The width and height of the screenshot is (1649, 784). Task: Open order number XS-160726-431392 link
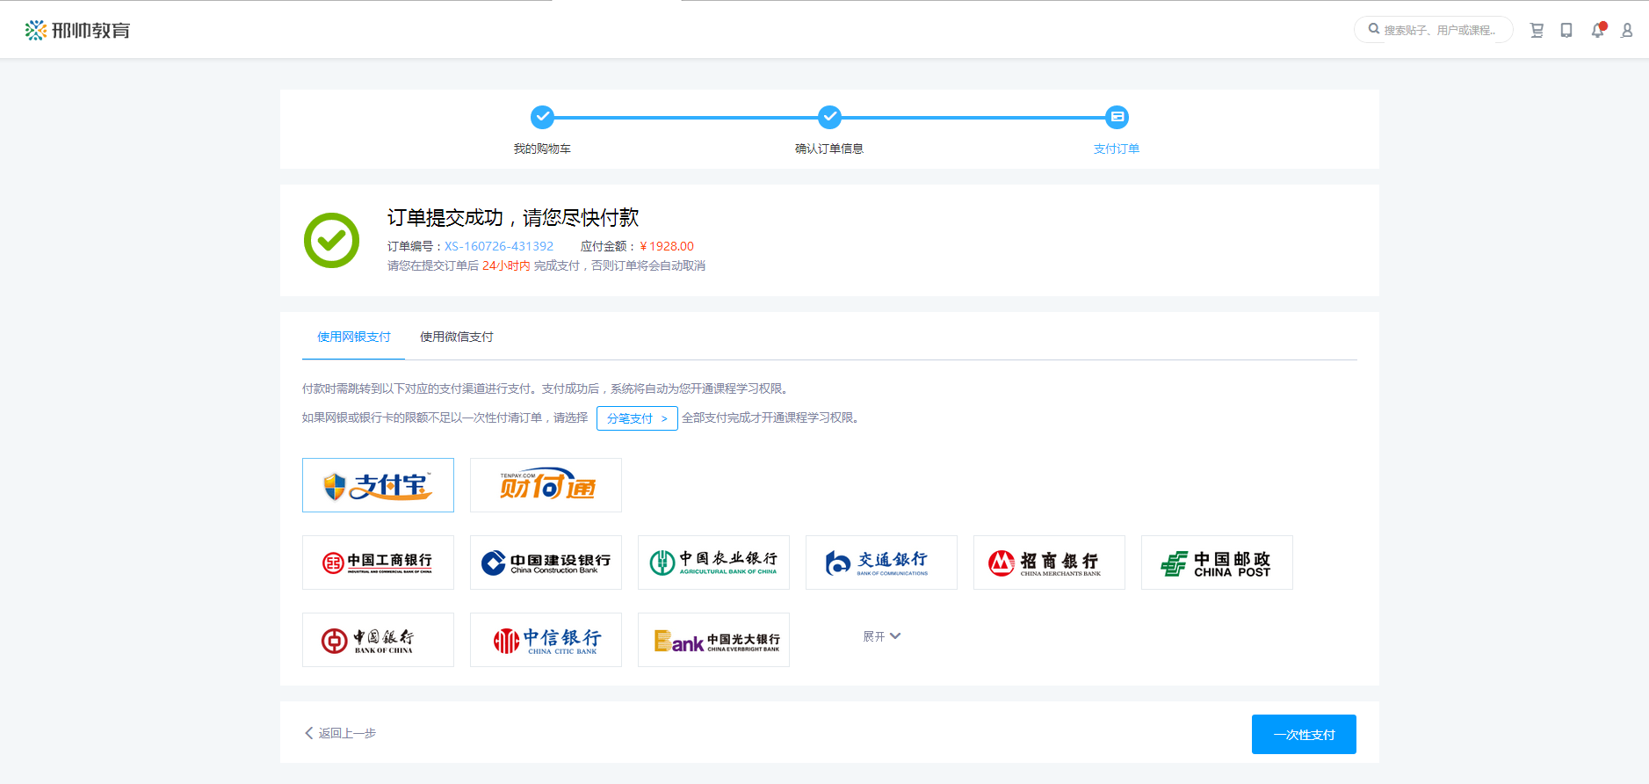click(499, 246)
